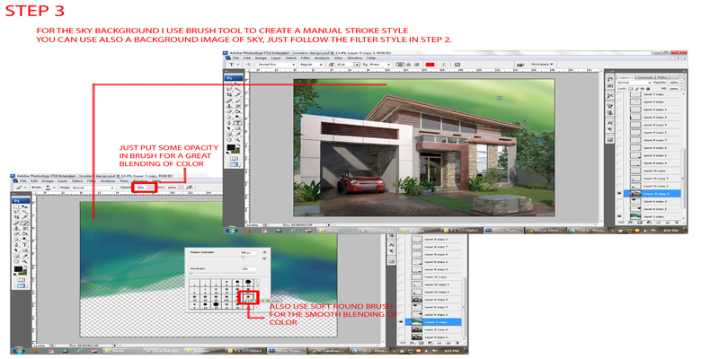Image resolution: width=719 pixels, height=359 pixels.
Task: Click the Type tool icon in upper options bar
Action: [232, 65]
